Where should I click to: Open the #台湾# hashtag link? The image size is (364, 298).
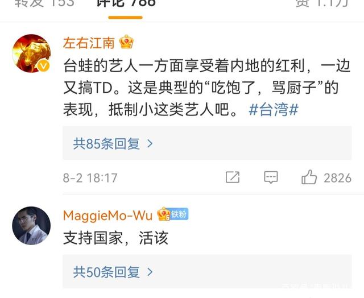273,110
